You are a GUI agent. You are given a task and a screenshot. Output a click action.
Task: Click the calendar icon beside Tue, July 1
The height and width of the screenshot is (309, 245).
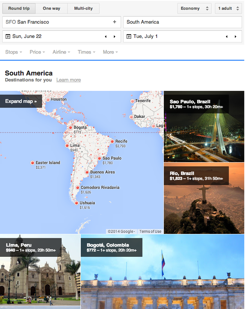point(129,36)
